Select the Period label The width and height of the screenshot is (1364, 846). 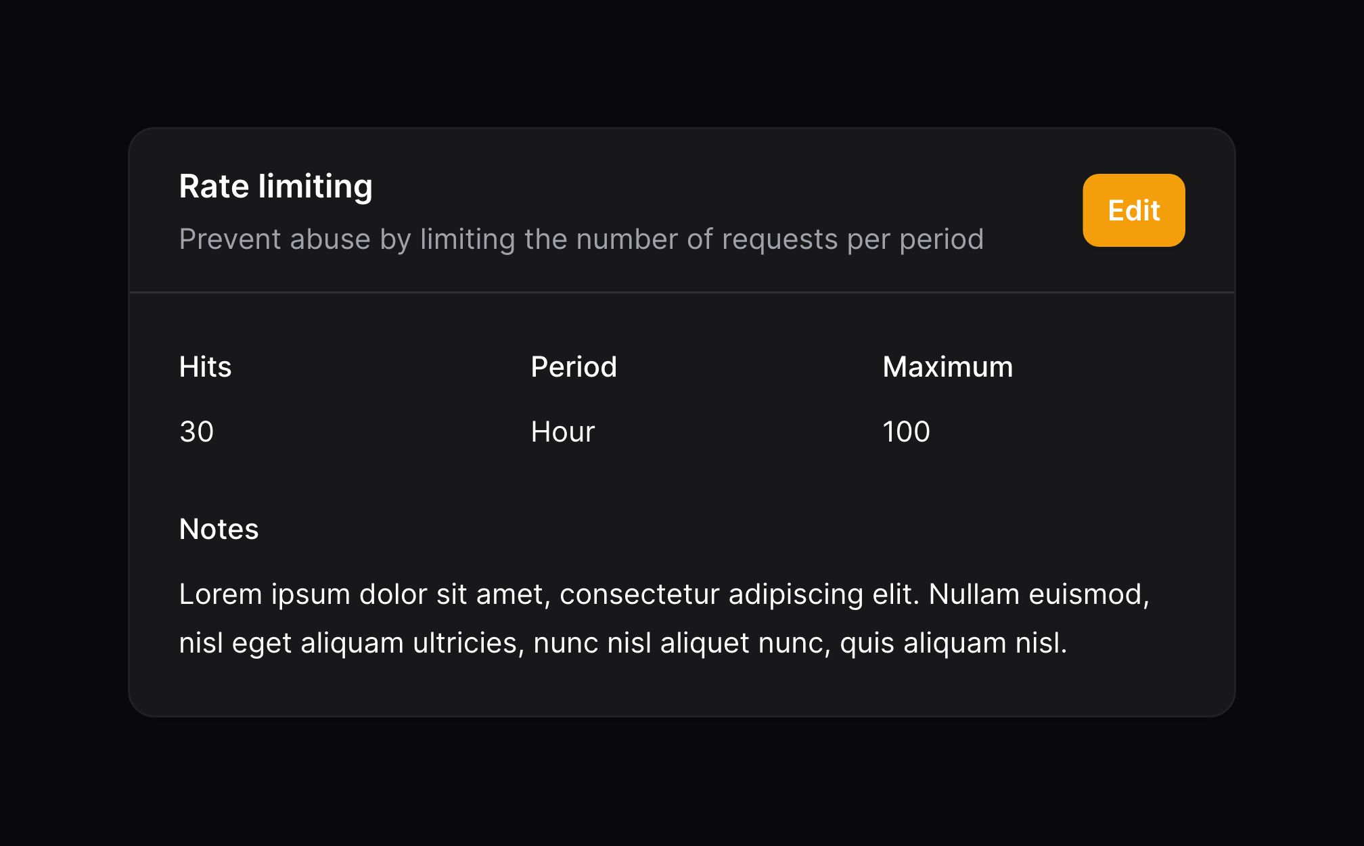click(x=574, y=367)
